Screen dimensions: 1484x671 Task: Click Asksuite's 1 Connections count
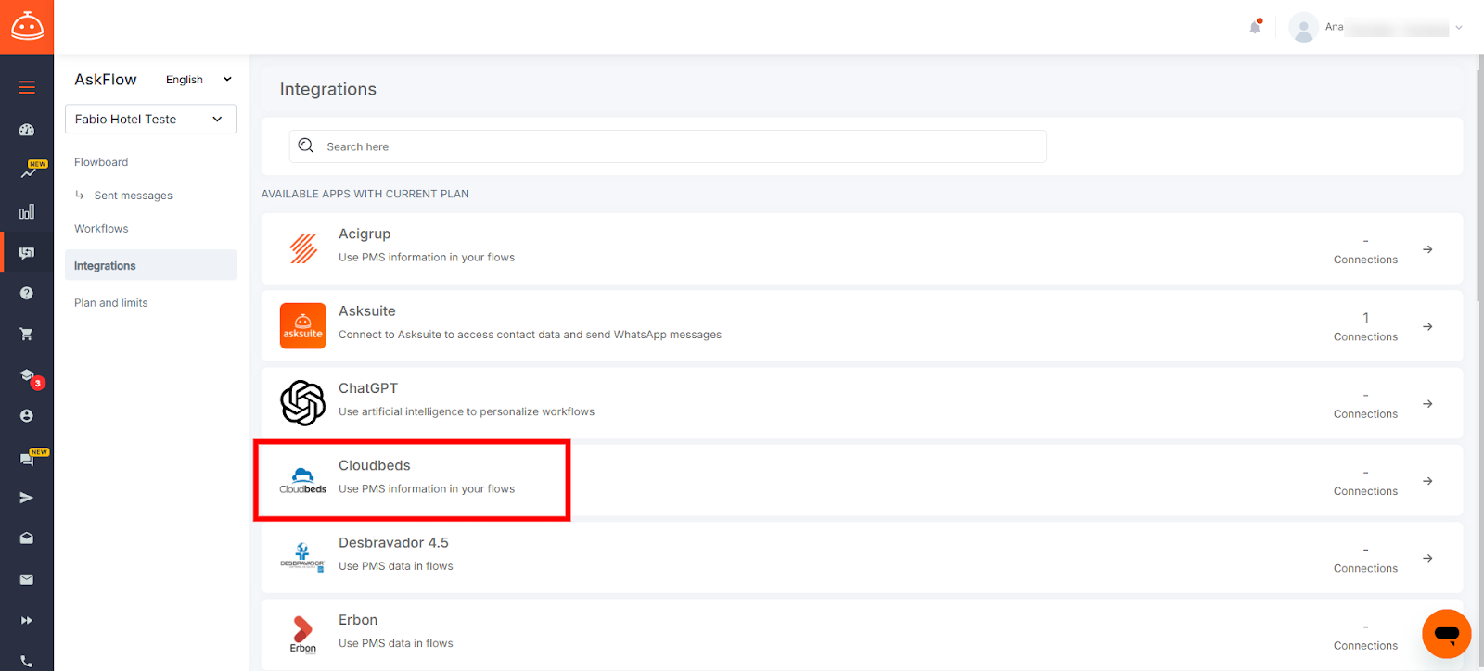[x=1365, y=327]
